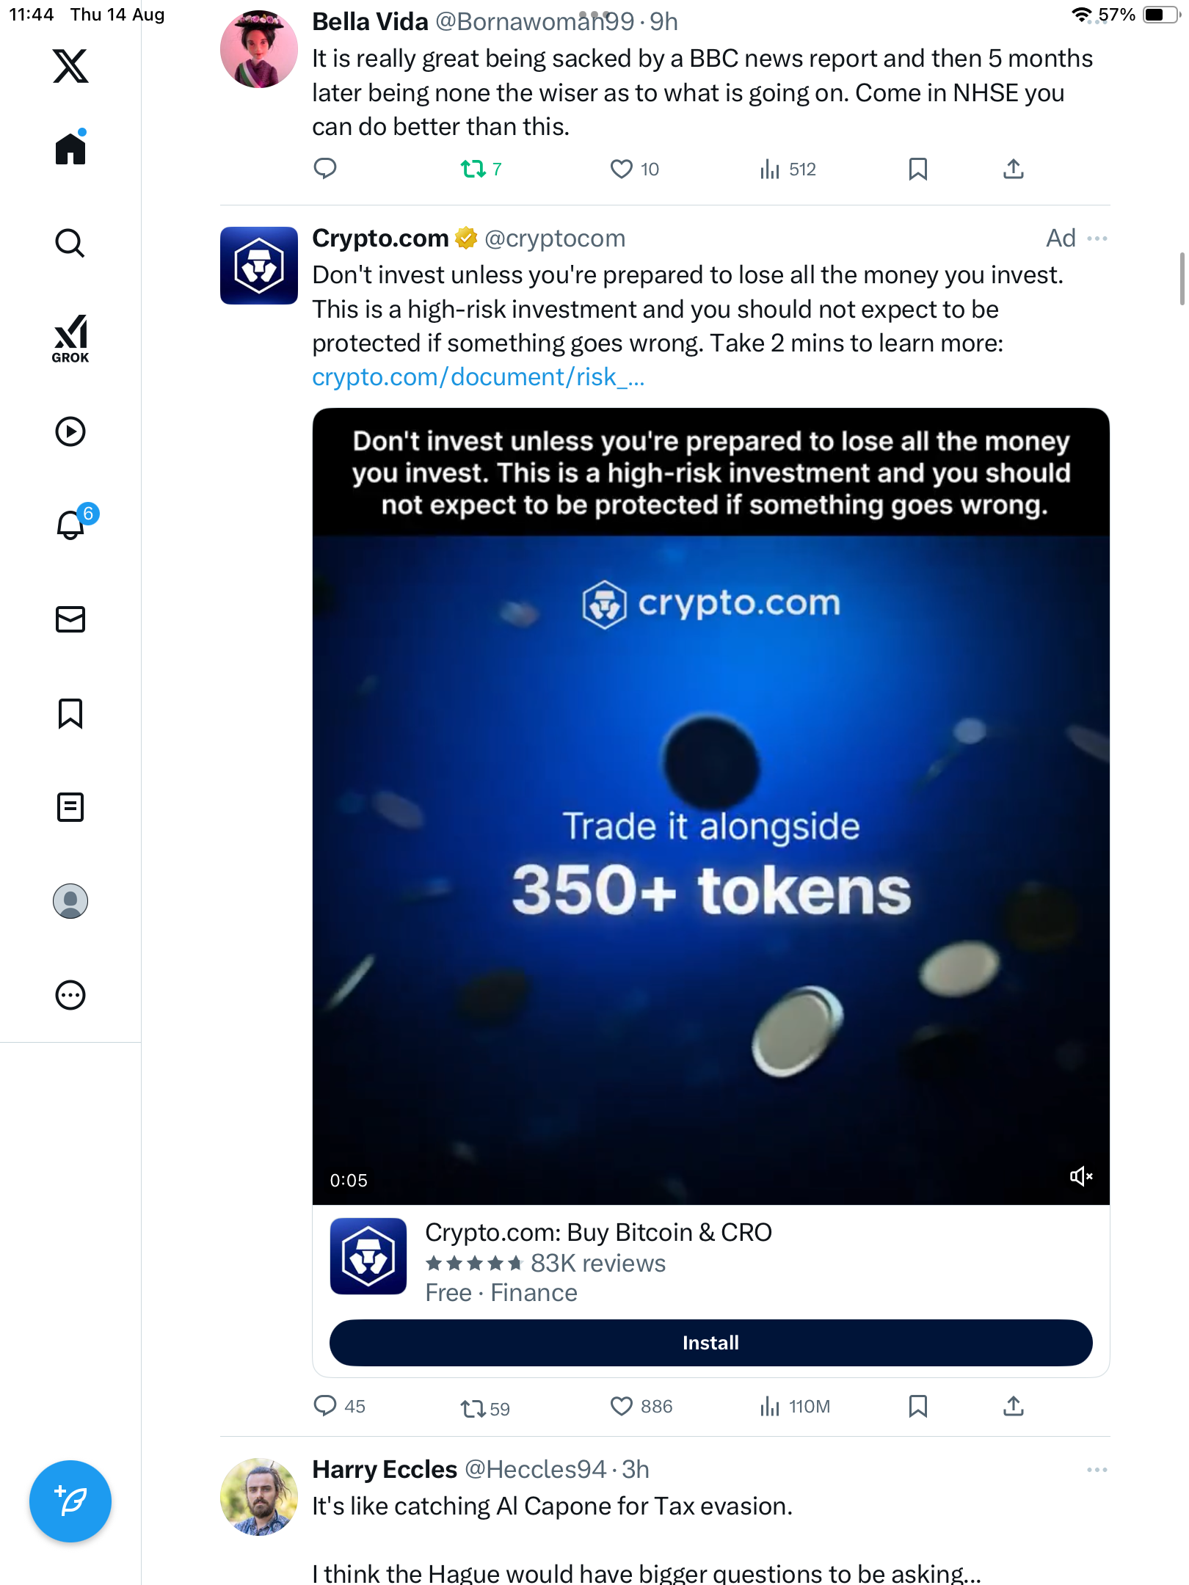Open Bookmarks in the sidebar

(x=70, y=713)
